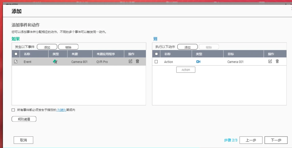Click the Action tooltip label below the row
This screenshot has height=148, width=292.
coord(186,70)
